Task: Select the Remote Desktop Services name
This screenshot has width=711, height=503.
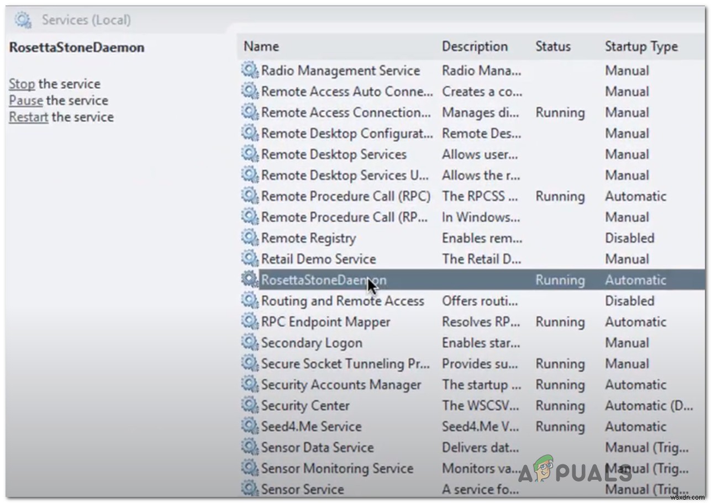Action: [x=334, y=155]
